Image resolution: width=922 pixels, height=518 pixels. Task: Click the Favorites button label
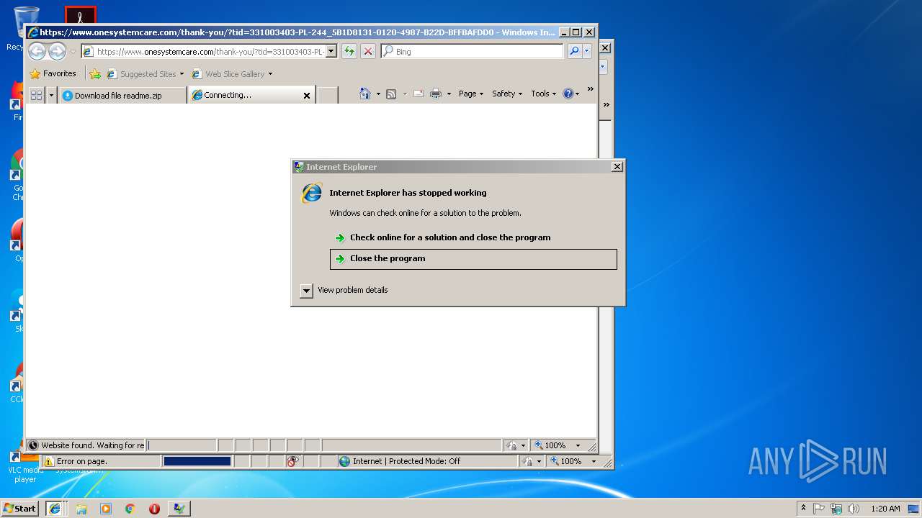click(x=60, y=73)
